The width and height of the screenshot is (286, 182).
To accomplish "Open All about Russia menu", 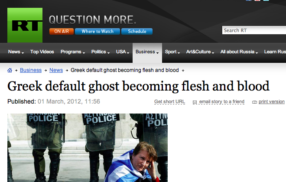I will coord(239,52).
